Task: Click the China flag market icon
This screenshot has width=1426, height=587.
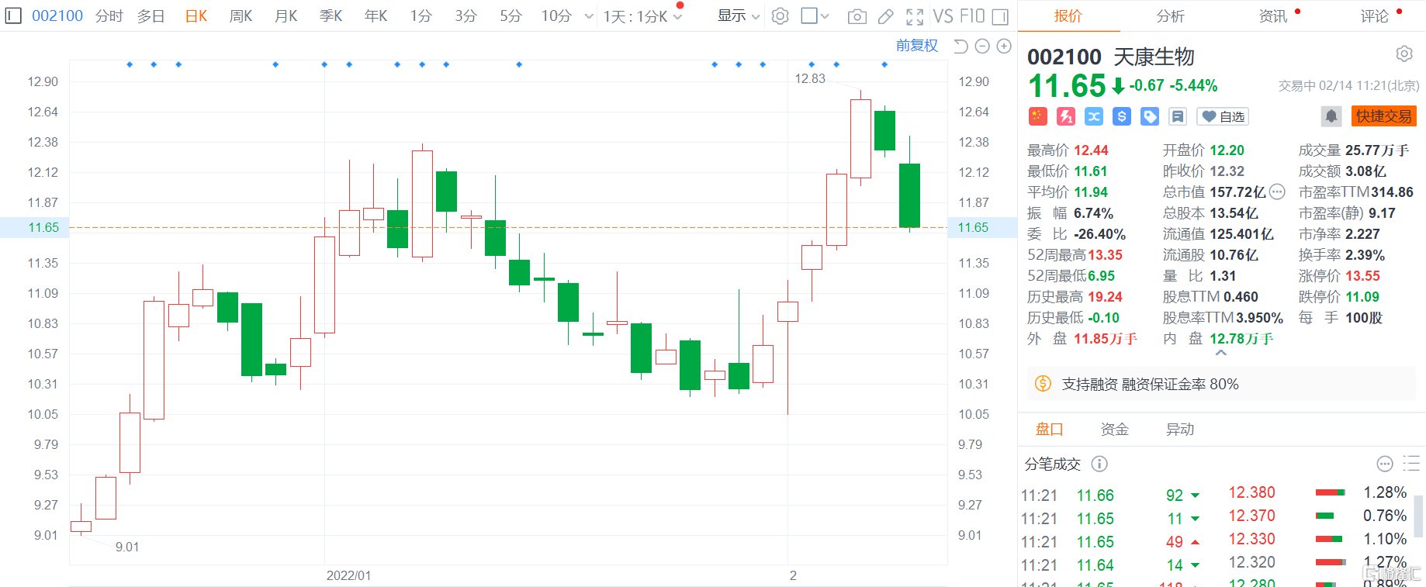Action: pos(1038,116)
